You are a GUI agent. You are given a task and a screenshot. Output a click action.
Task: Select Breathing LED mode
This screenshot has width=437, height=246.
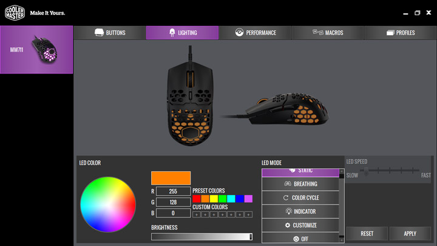(x=300, y=184)
